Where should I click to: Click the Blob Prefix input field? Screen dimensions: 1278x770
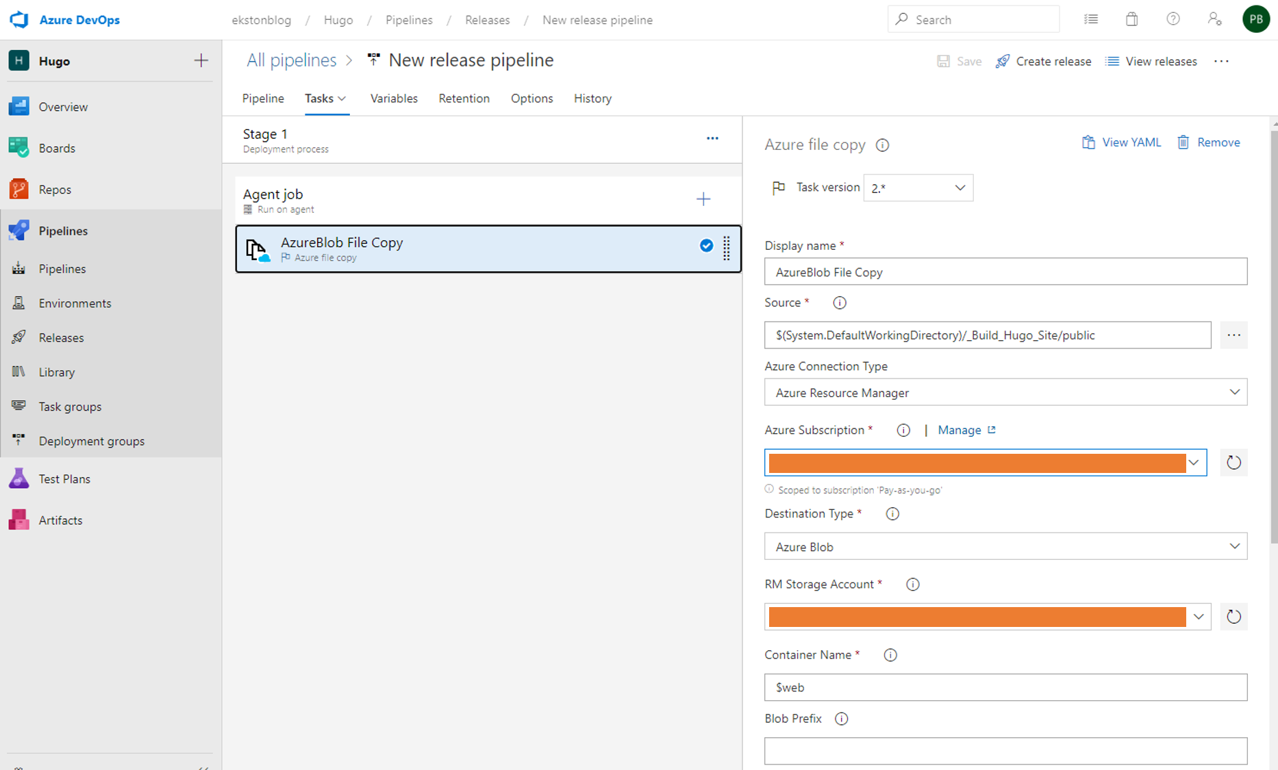point(1005,751)
